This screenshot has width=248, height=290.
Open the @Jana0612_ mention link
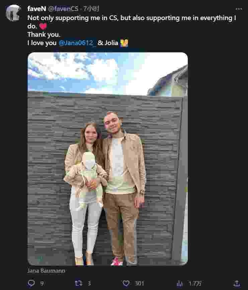pos(77,43)
